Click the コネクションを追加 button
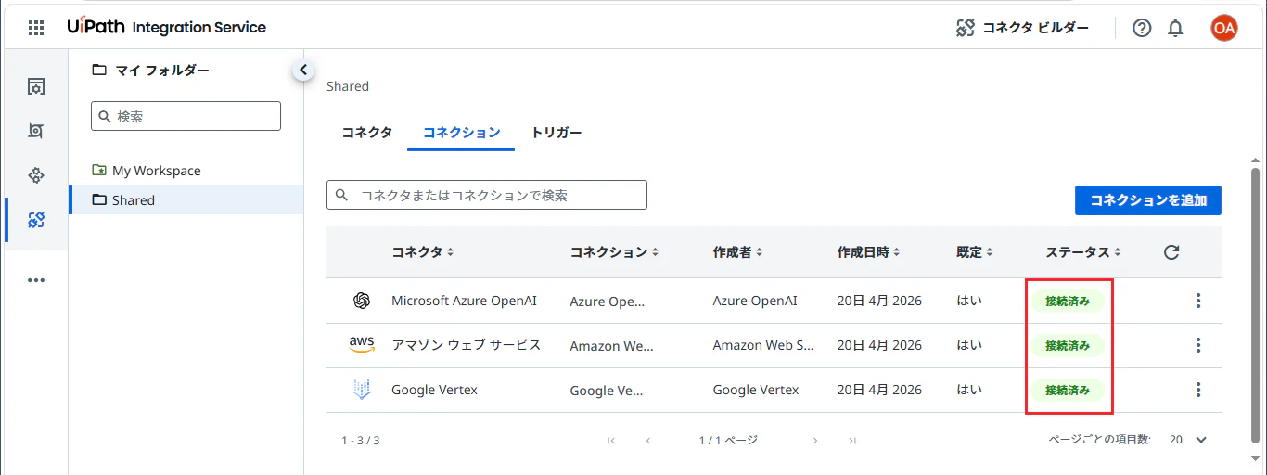This screenshot has width=1267, height=475. coord(1148,200)
